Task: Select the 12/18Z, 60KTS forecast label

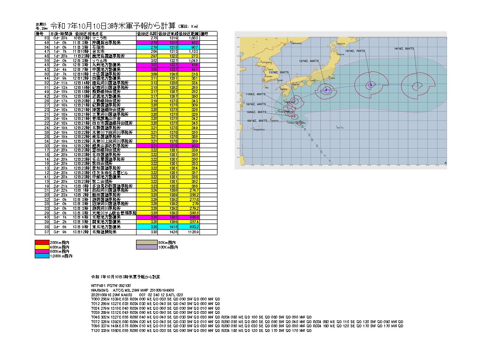Action: 309,60
